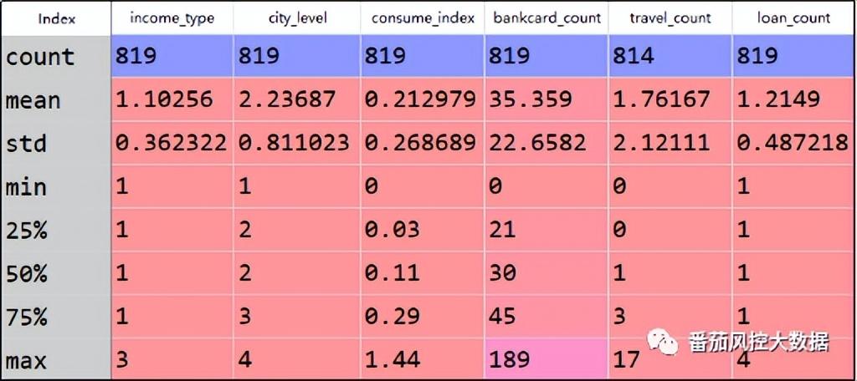The height and width of the screenshot is (381, 857).
Task: Select the std cell with value 0.811023
Action: pos(295,144)
